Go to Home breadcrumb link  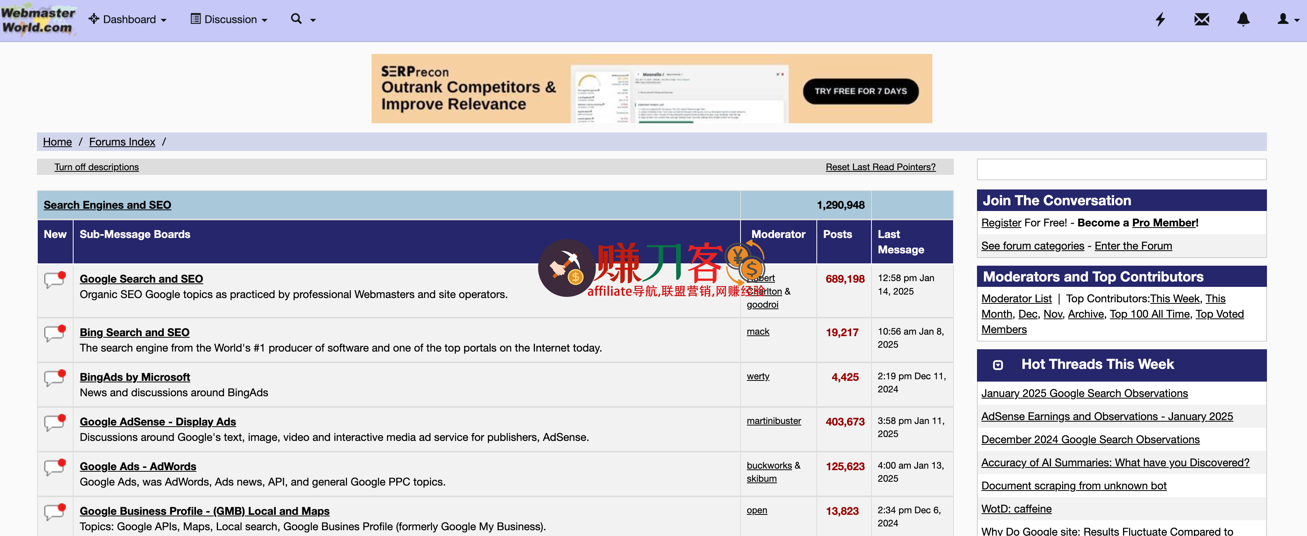[57, 141]
